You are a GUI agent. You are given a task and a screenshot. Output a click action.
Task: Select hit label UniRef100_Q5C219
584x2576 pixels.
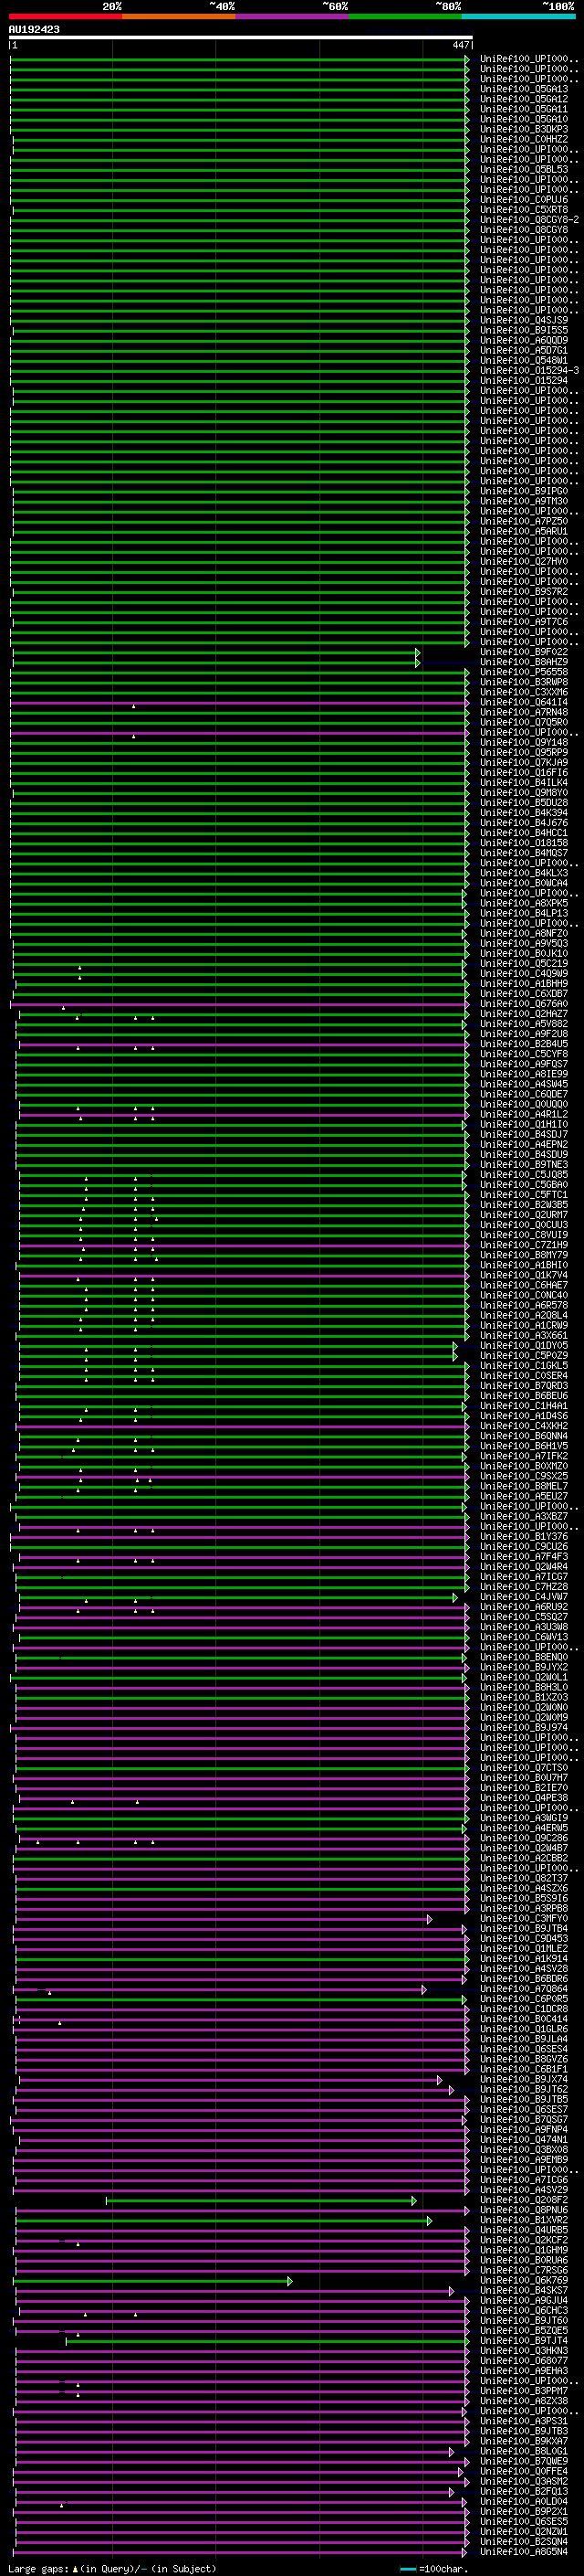click(524, 964)
